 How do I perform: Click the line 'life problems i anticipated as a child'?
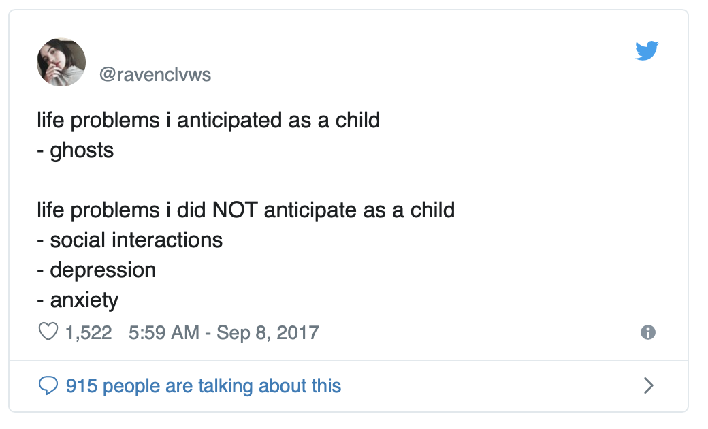[x=208, y=121]
